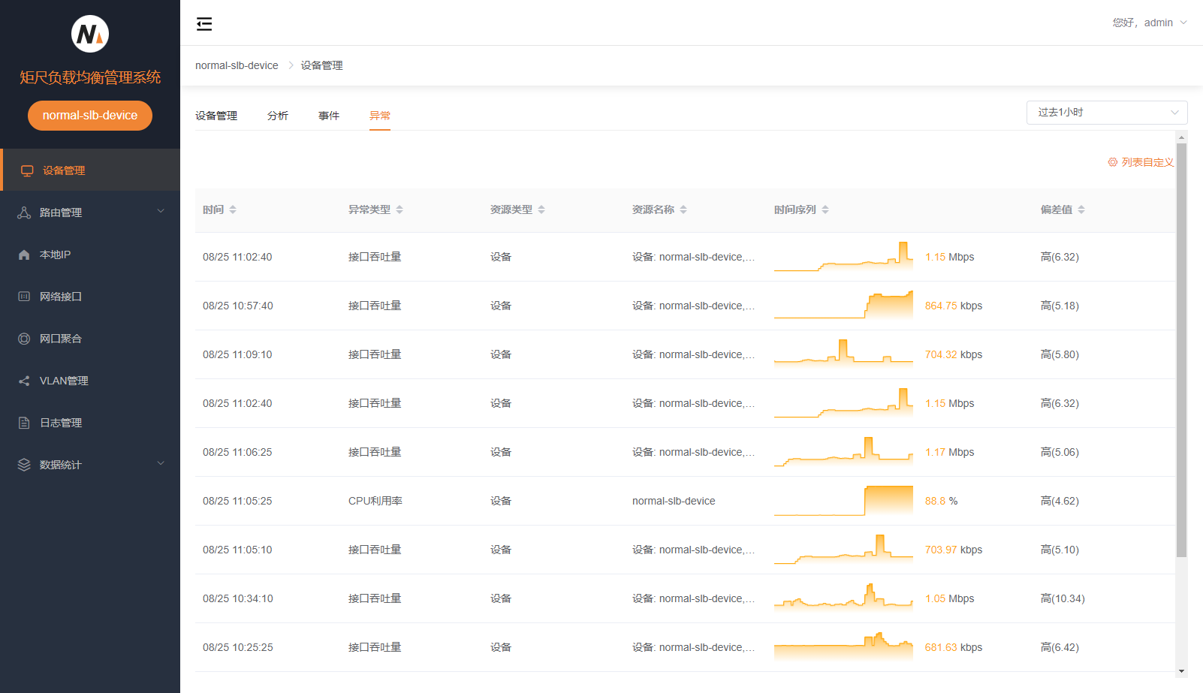
Task: Click the 列表自定义 link
Action: point(1141,162)
